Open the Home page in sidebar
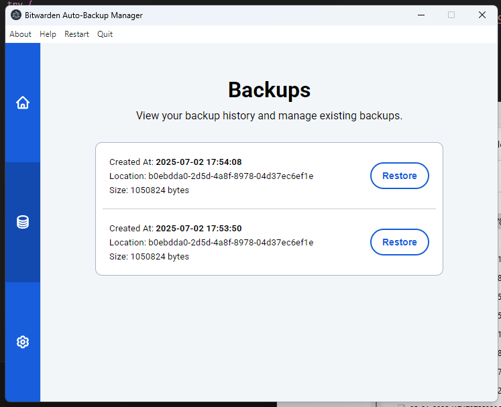The width and height of the screenshot is (501, 407). (x=23, y=103)
